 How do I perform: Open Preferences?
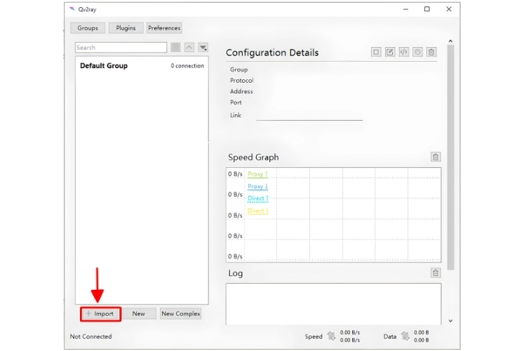164,28
